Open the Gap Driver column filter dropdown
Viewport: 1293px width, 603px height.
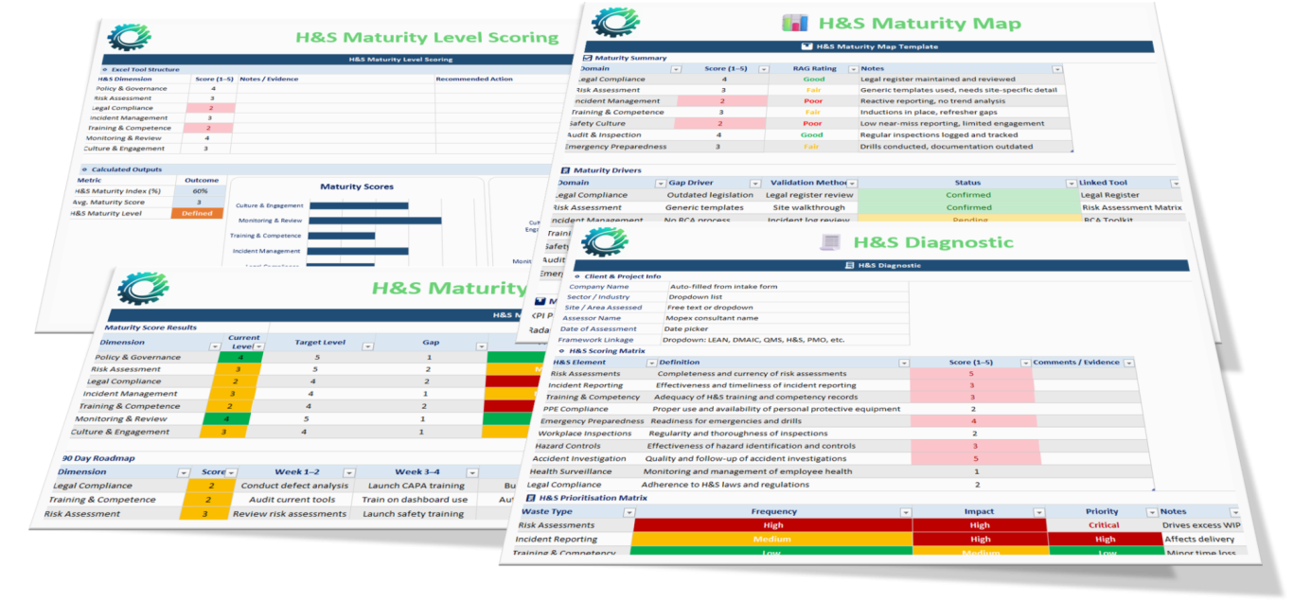pyautogui.click(x=754, y=183)
